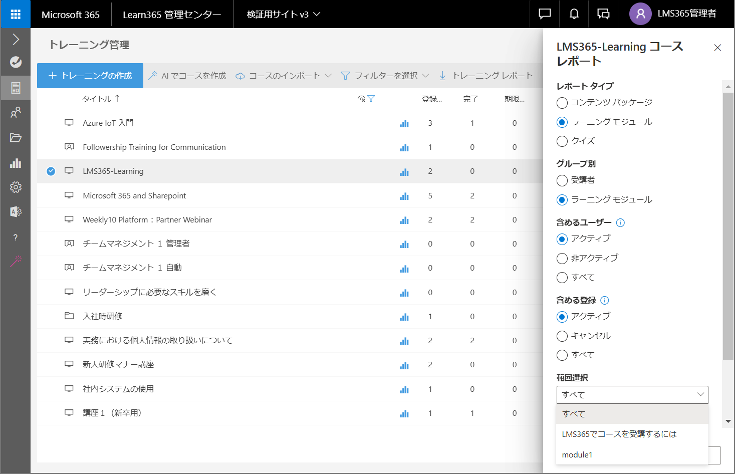
Task: Group the report by 受講者
Action: [x=562, y=180]
